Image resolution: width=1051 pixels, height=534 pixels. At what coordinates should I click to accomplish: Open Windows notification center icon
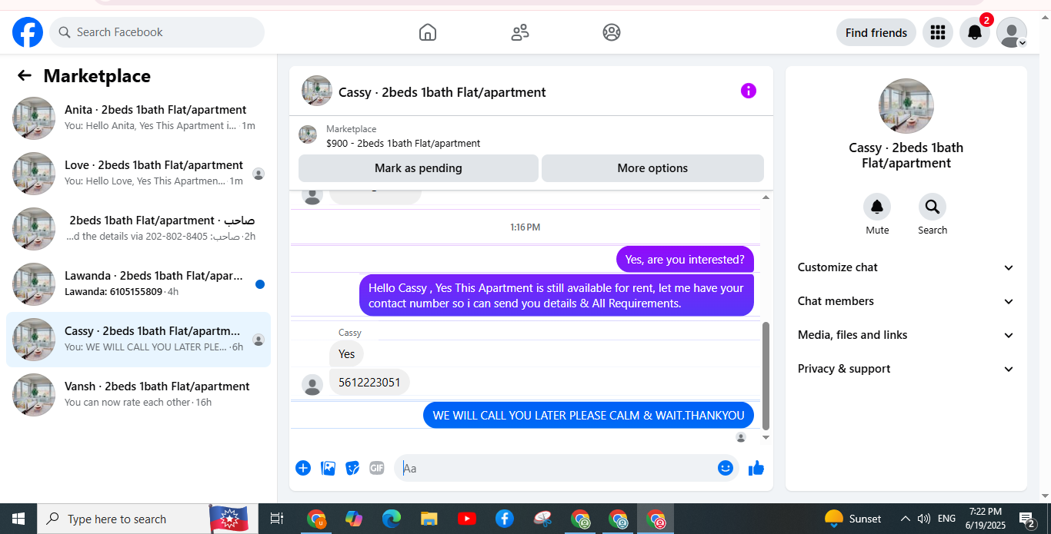[1026, 519]
